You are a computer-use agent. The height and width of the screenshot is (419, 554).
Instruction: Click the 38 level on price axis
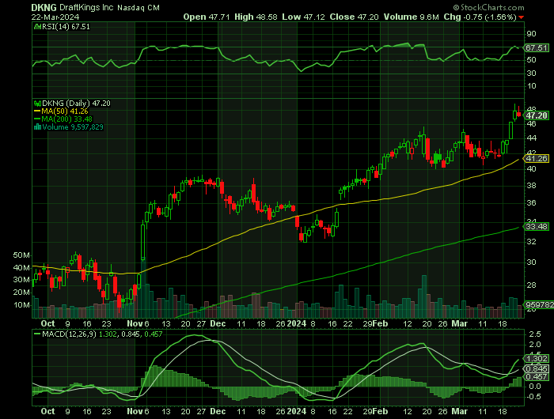coord(531,186)
